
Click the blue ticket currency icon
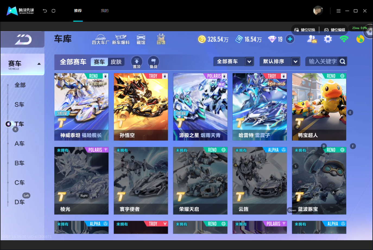click(239, 39)
